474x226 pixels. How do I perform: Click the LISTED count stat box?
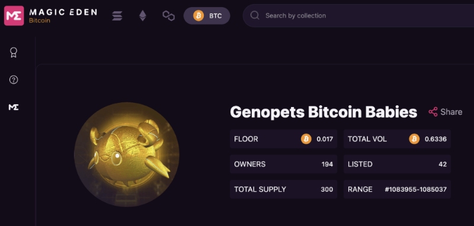[397, 164]
